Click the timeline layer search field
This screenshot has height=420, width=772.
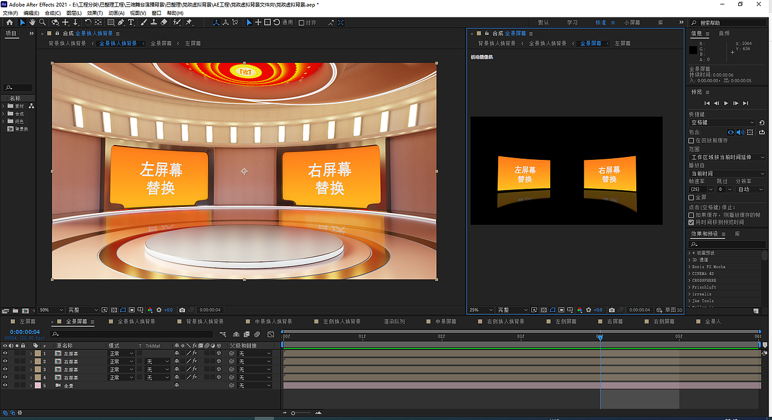(x=131, y=334)
